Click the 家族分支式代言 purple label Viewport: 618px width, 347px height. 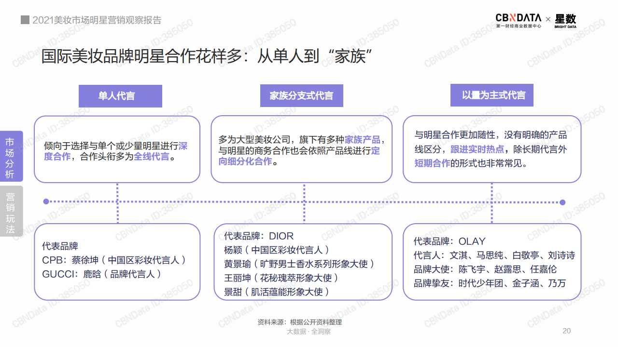(301, 96)
